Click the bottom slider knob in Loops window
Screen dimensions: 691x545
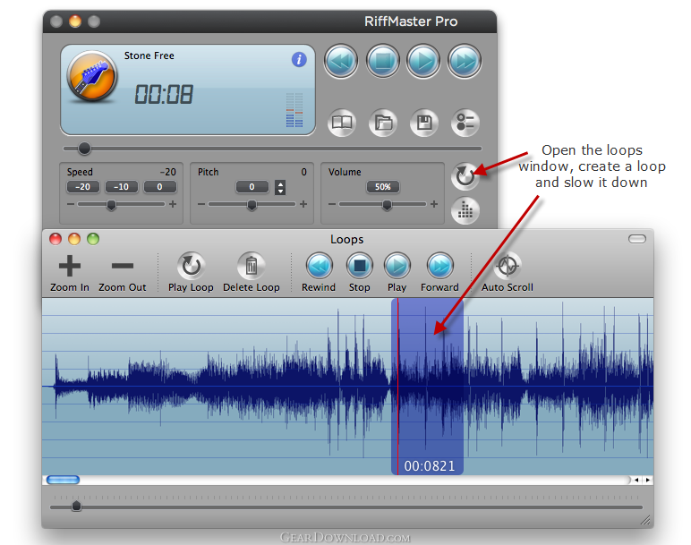(x=76, y=506)
